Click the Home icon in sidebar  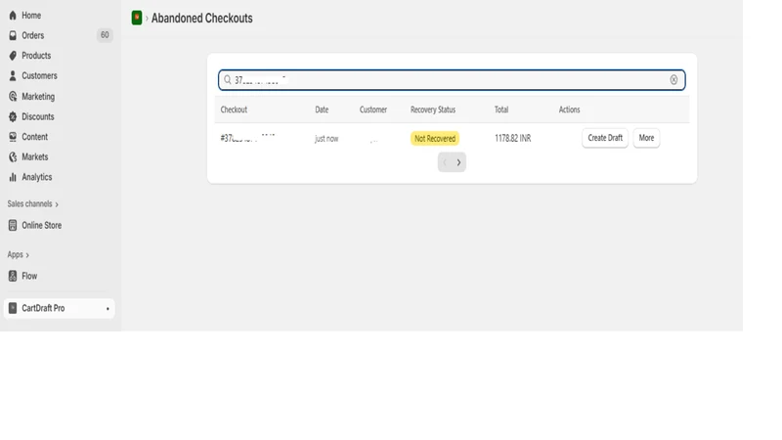pos(13,16)
